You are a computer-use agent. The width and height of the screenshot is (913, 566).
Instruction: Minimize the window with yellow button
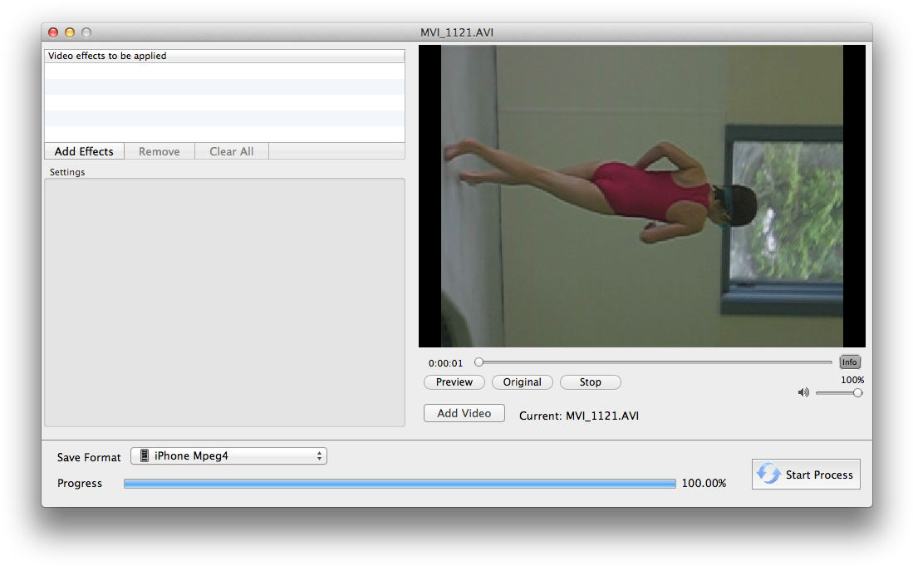pos(70,32)
